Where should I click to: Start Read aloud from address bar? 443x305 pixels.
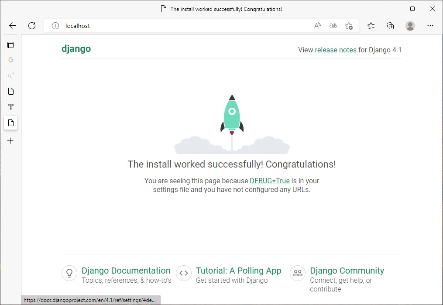[x=318, y=26]
